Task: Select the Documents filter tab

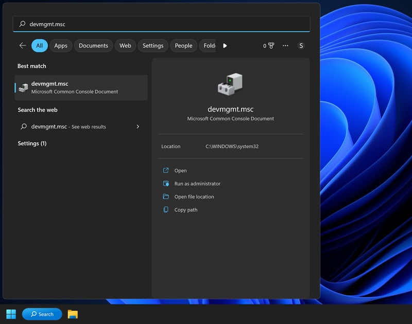Action: (x=93, y=46)
